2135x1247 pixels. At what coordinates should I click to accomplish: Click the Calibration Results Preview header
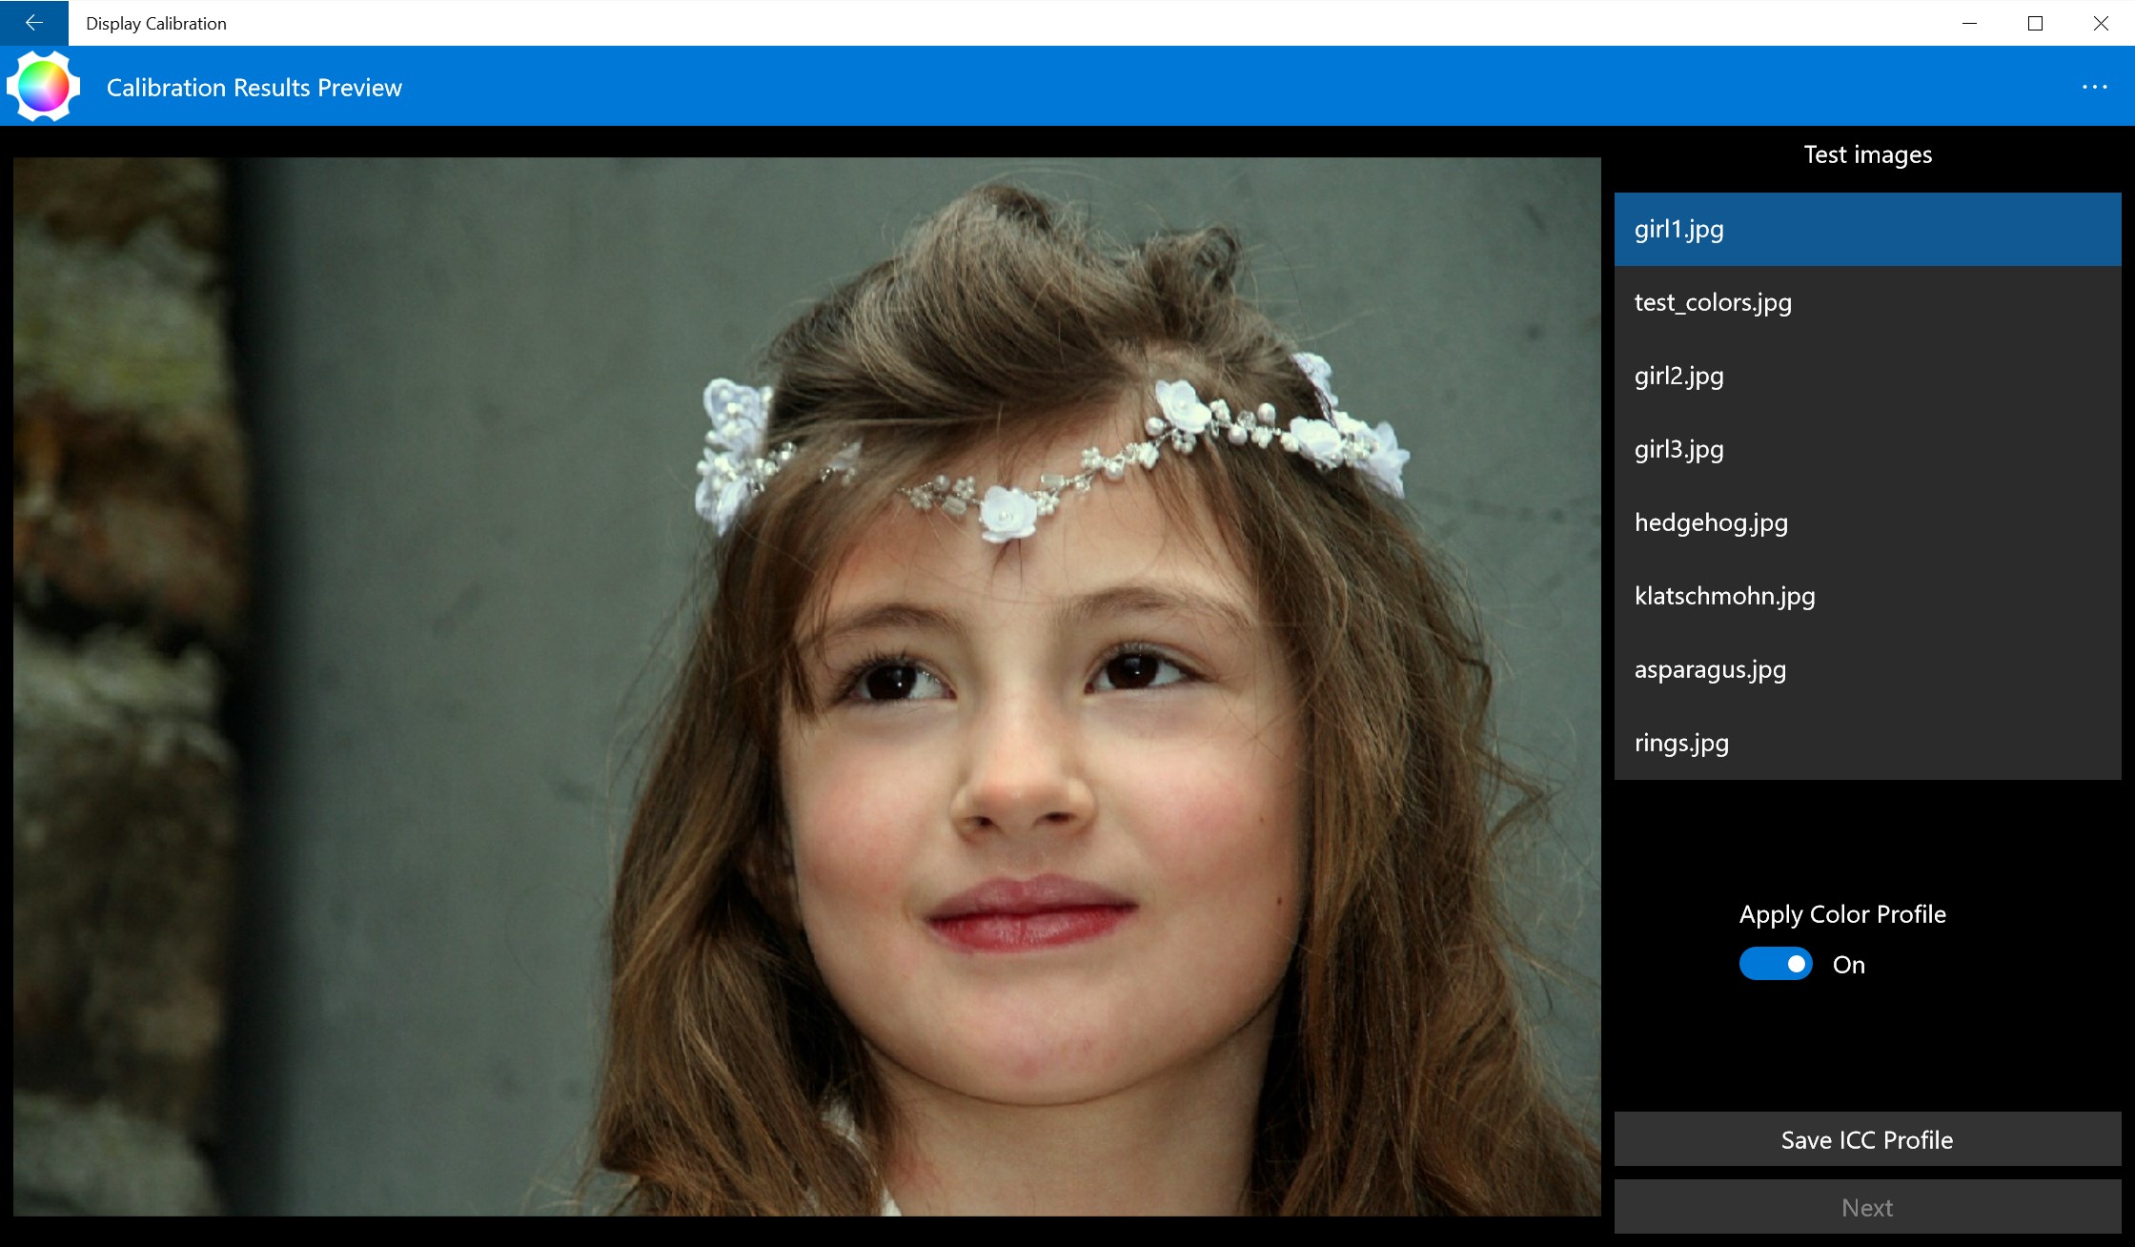(254, 87)
